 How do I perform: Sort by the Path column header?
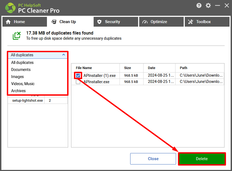200,68
